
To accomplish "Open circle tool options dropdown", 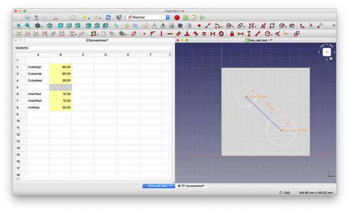I will pos(233,27).
